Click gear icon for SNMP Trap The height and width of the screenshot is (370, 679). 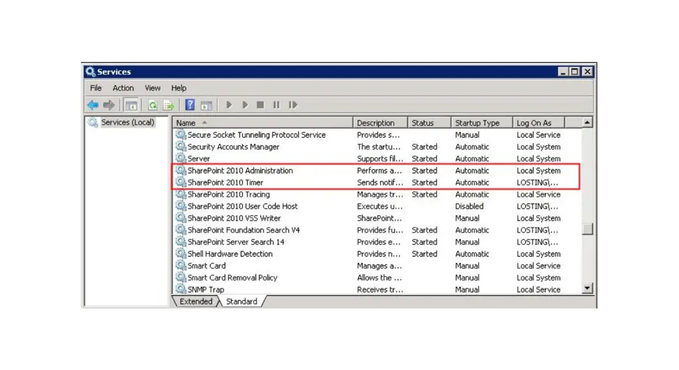pos(181,289)
